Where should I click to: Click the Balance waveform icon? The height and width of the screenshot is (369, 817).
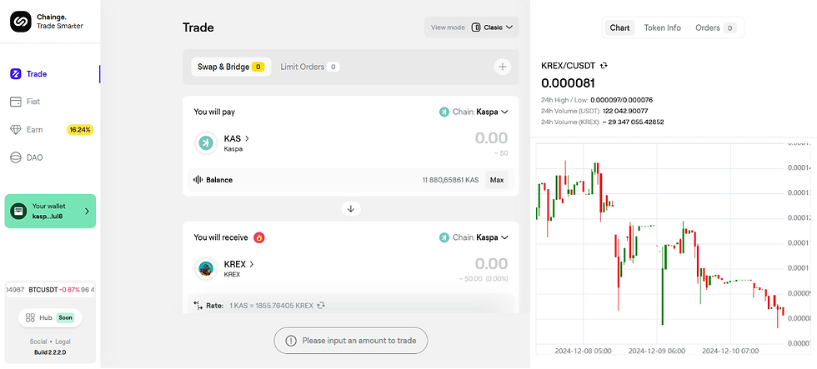click(198, 180)
